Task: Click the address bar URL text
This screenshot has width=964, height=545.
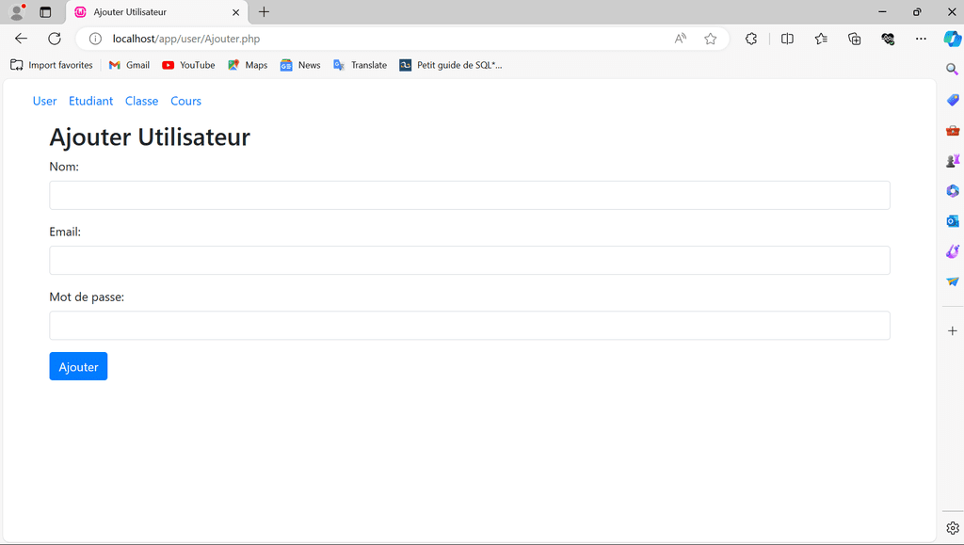Action: tap(186, 39)
